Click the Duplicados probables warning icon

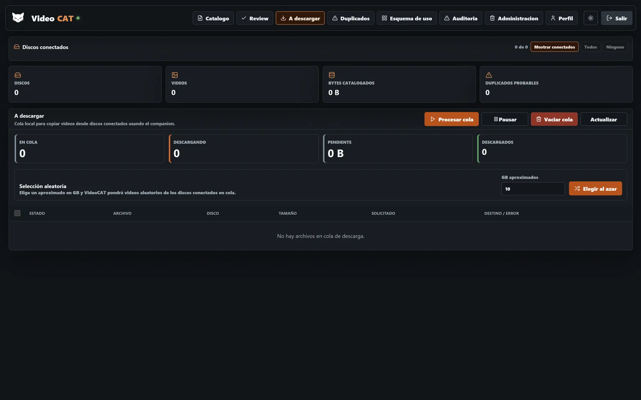[489, 75]
